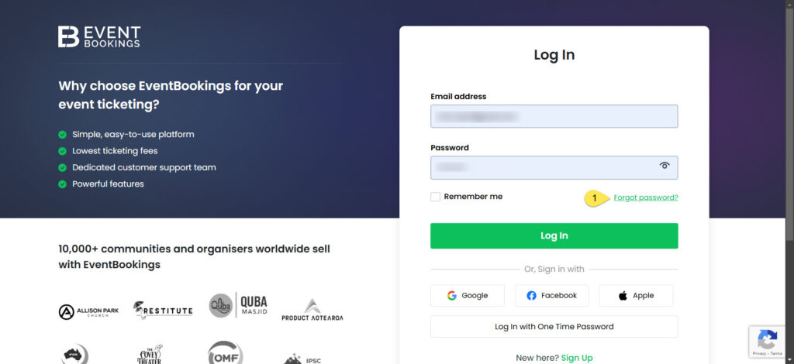Click the reCAPTCHA badge icon

click(x=767, y=342)
